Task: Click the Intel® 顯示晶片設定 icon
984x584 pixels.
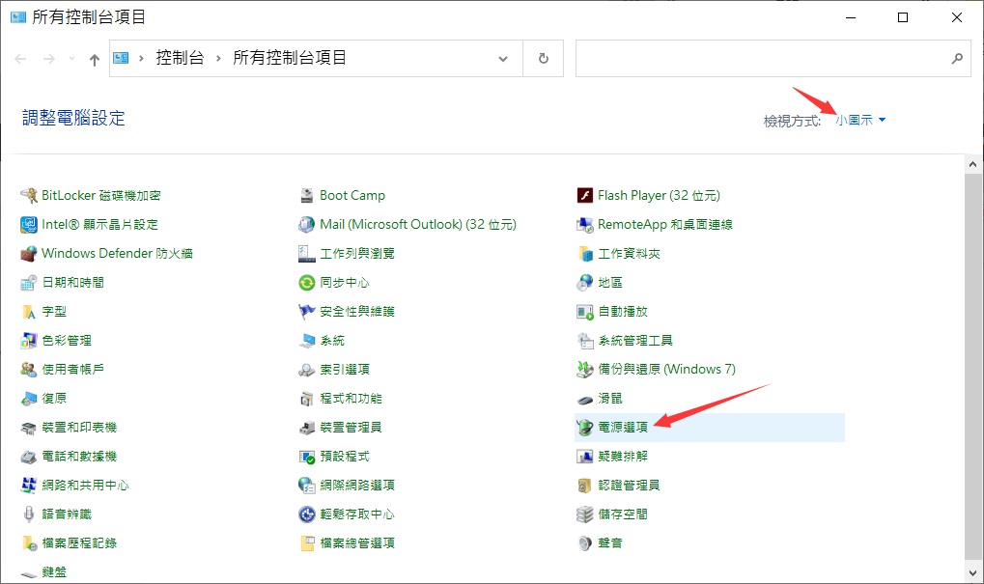Action: [x=29, y=225]
